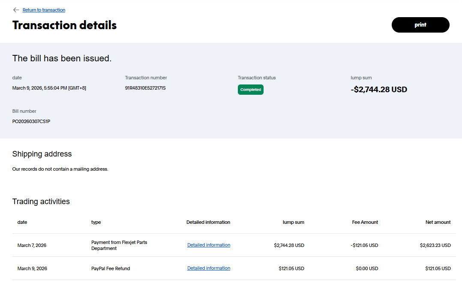Click the type column header
Viewport: 462px width, 283px height.
tap(96, 222)
